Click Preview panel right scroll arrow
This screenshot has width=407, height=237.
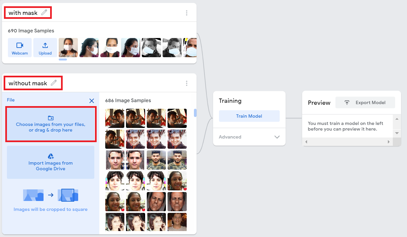(x=388, y=142)
